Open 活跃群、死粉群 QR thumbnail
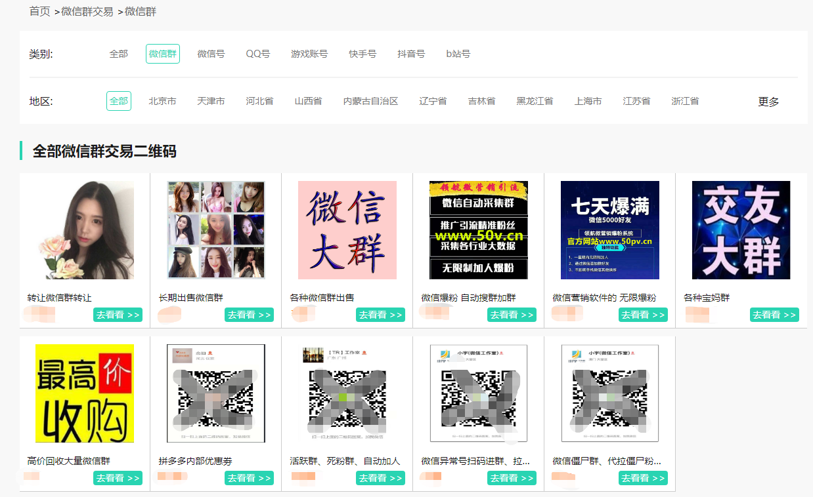 pyautogui.click(x=347, y=393)
